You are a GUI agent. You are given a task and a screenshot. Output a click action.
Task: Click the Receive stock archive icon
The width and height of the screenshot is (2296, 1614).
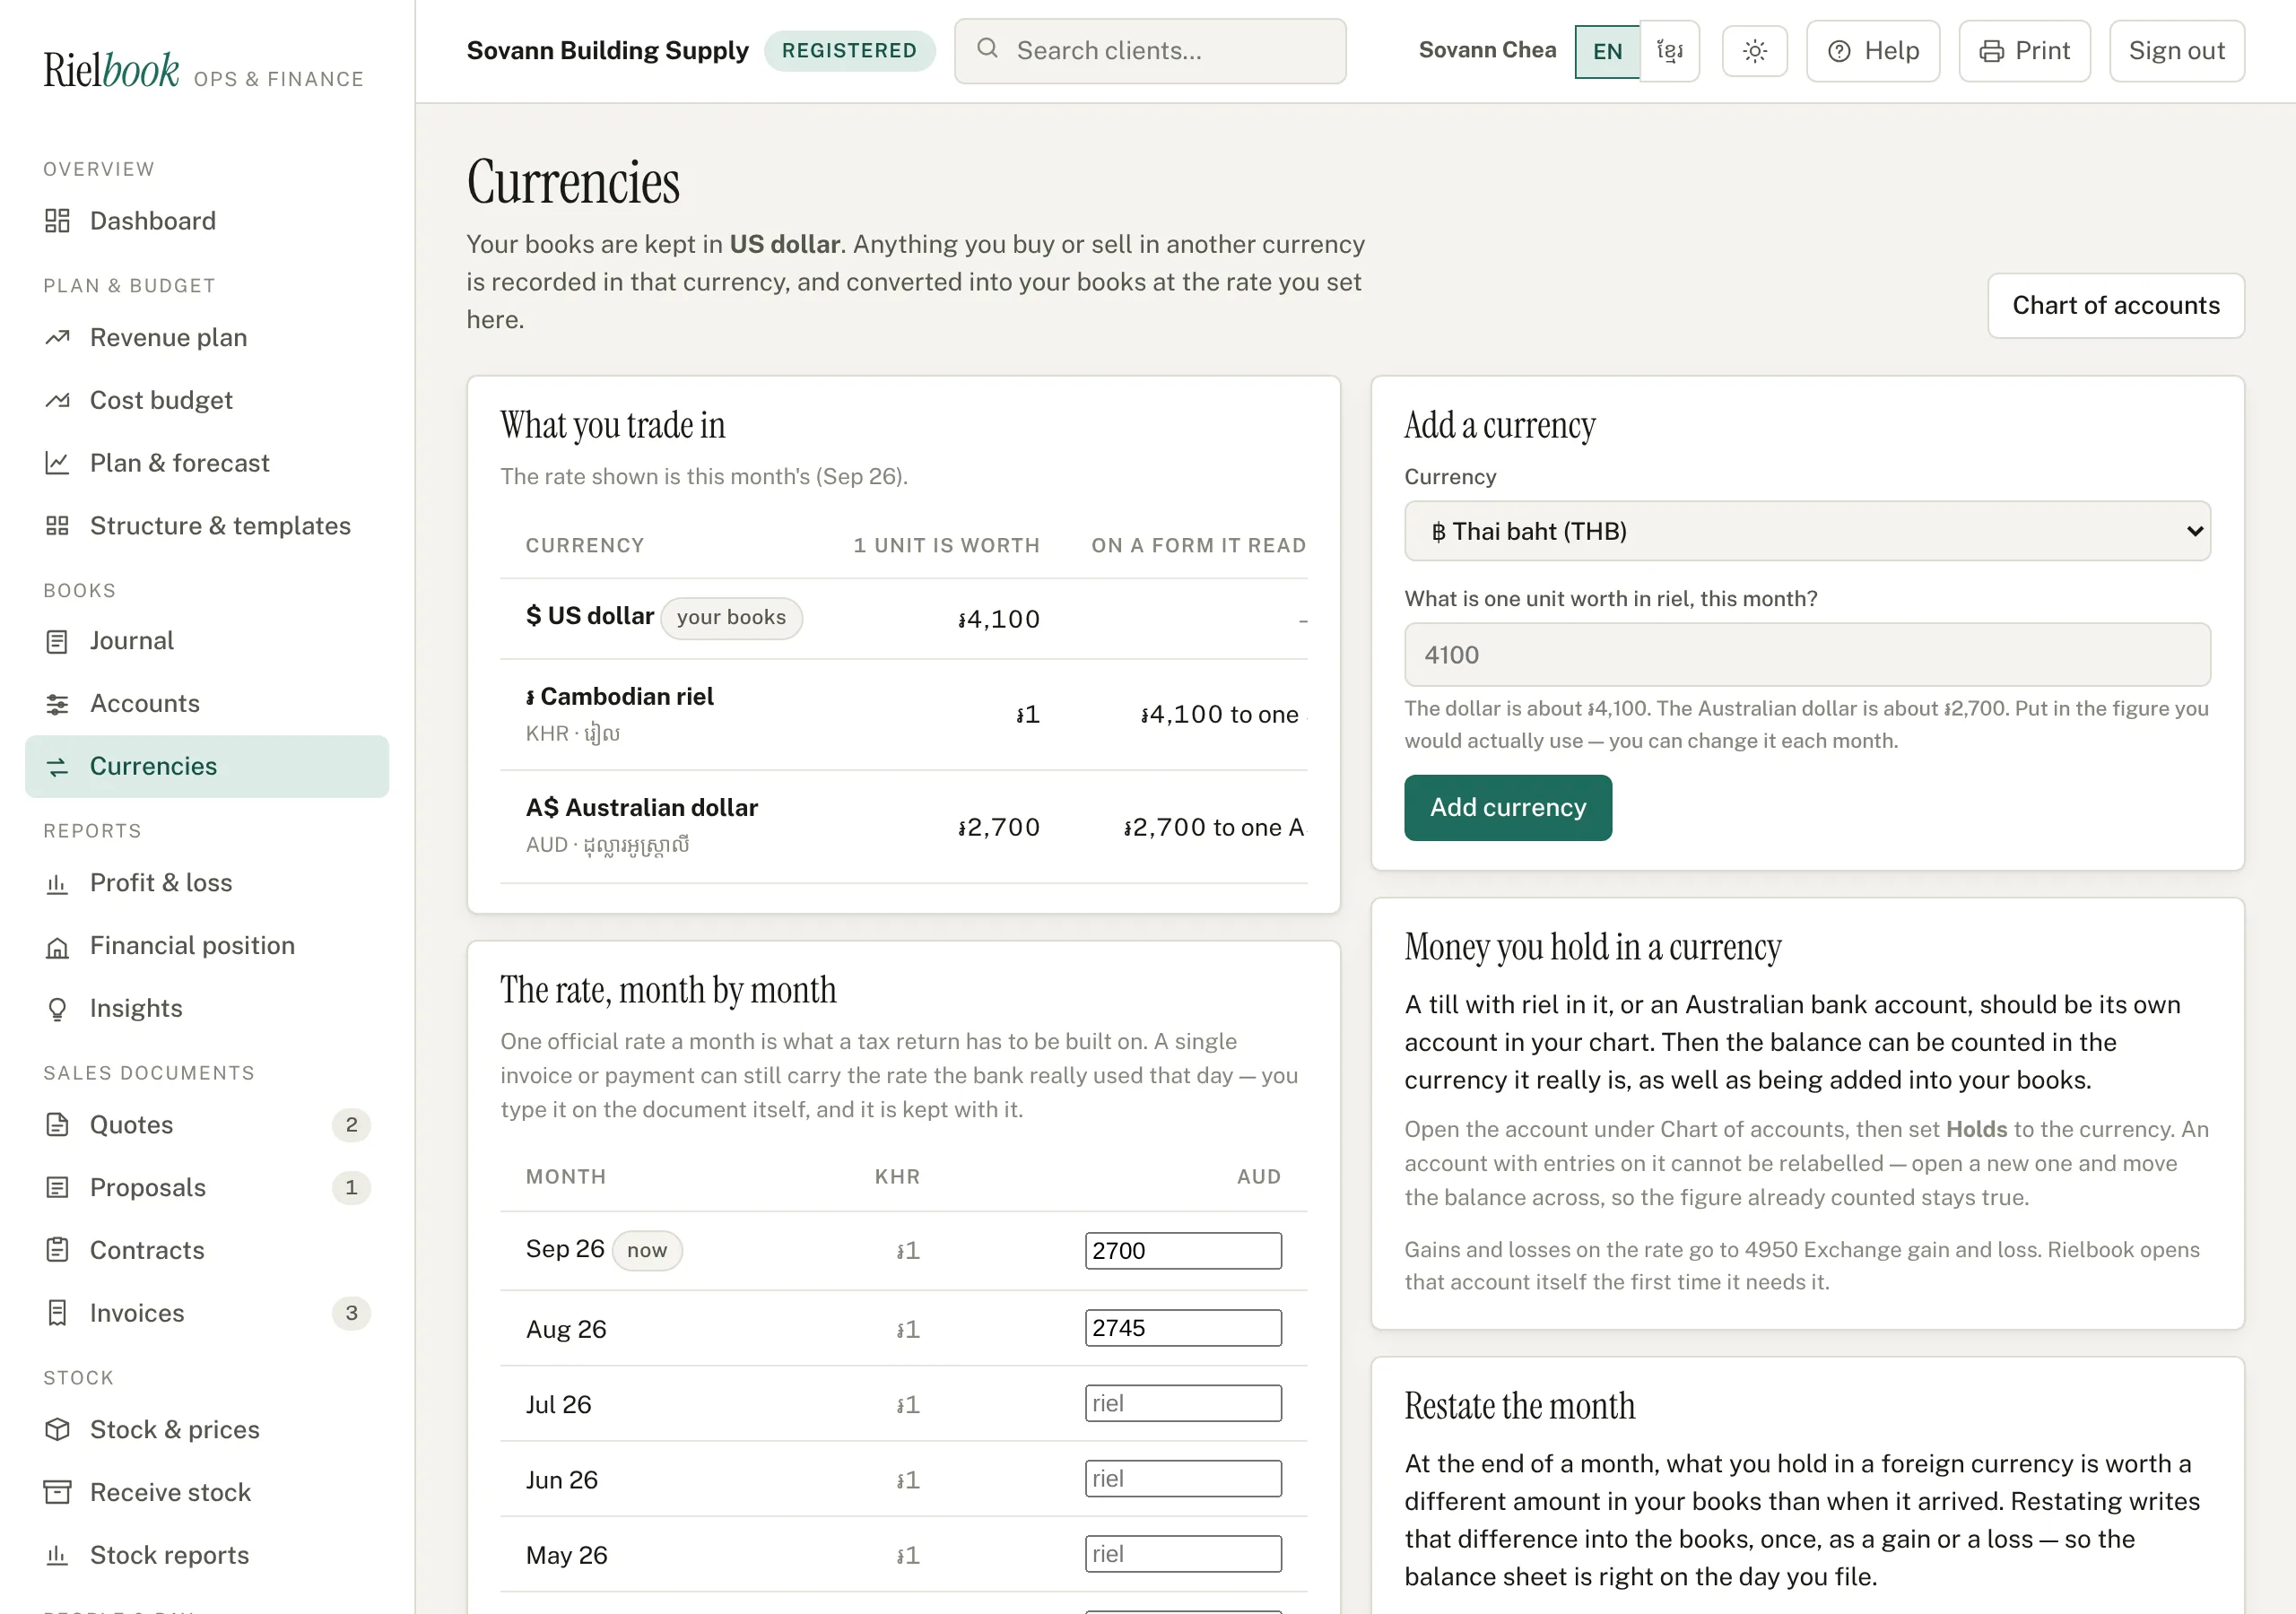(x=57, y=1492)
